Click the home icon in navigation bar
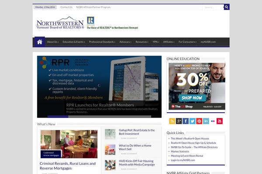Screen dimensions: 262x174 [40, 42]
